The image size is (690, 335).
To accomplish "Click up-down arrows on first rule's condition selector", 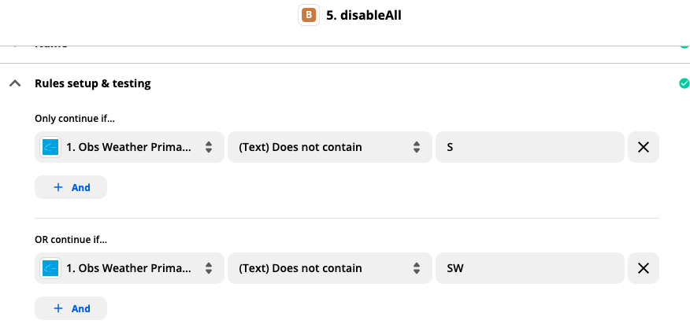I will (417, 147).
